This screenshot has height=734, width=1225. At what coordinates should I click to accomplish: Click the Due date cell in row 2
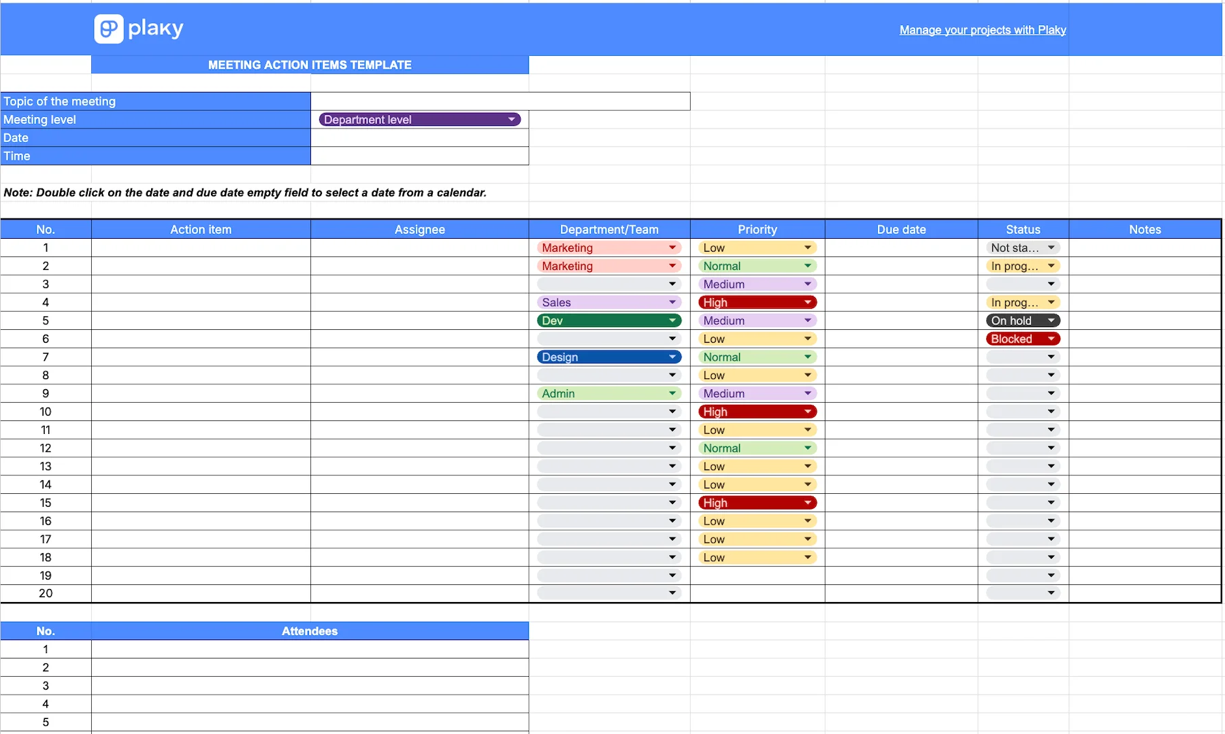901,266
